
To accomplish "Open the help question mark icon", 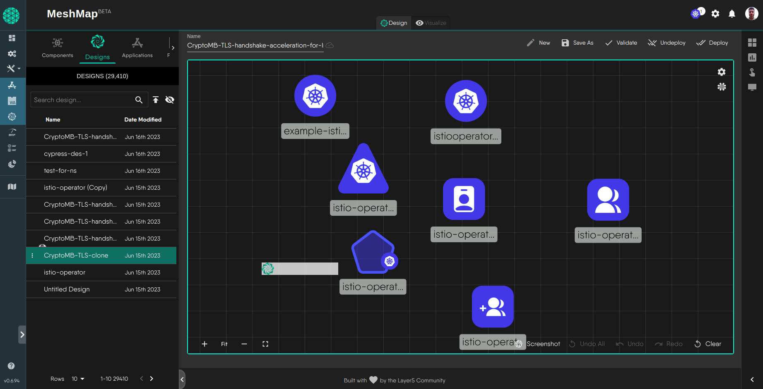I will click(11, 366).
